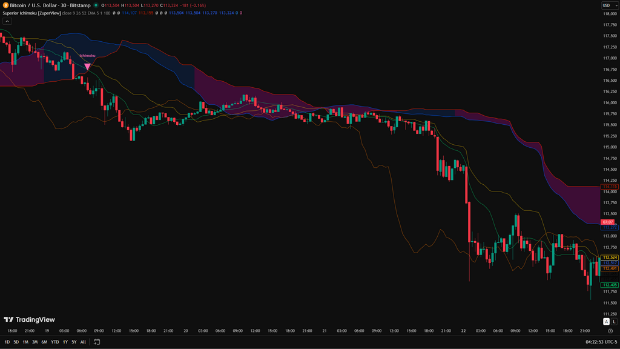Switch to the 1M date range
Screen dimensions: 620x349
(x=25, y=342)
